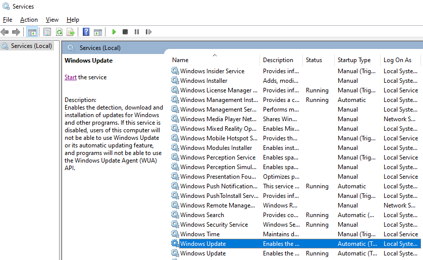Viewport: 423px width, 260px height.
Task: Click Local Service logon of Windows Time
Action: pos(401,234)
